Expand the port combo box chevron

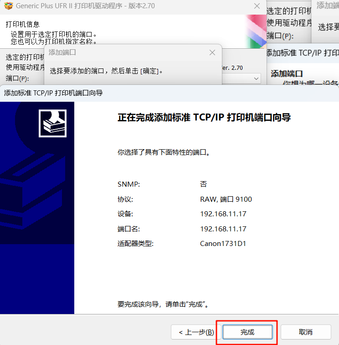tap(256, 78)
